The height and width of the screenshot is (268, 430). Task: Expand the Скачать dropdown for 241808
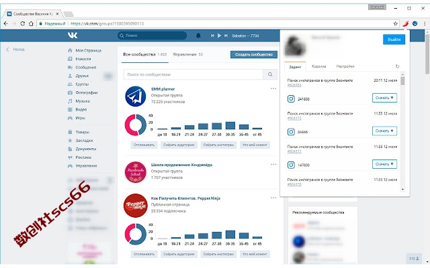[x=384, y=98]
